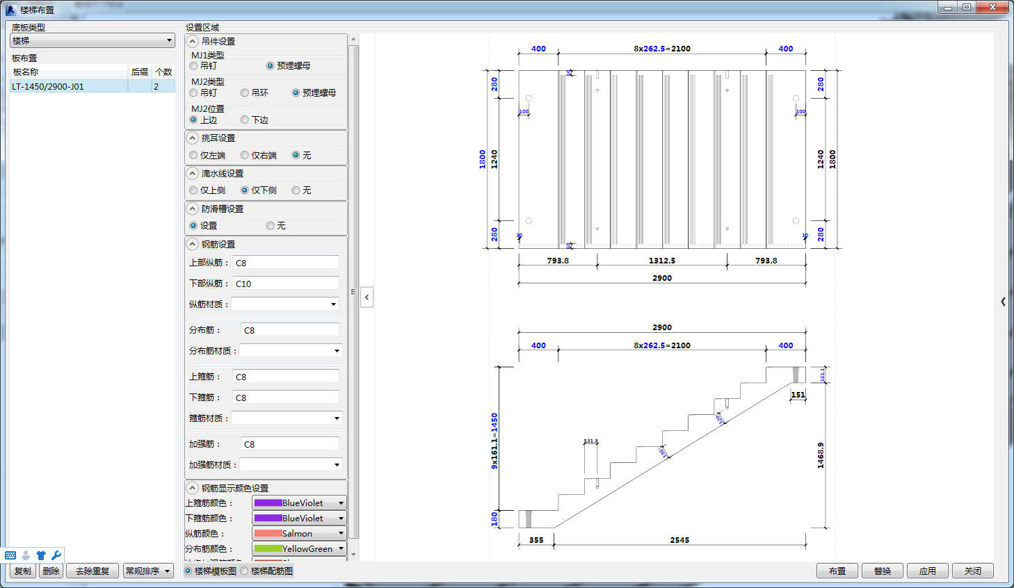Collapse the 钢筋设置 section
Screen dimensions: 1014x588
[193, 245]
